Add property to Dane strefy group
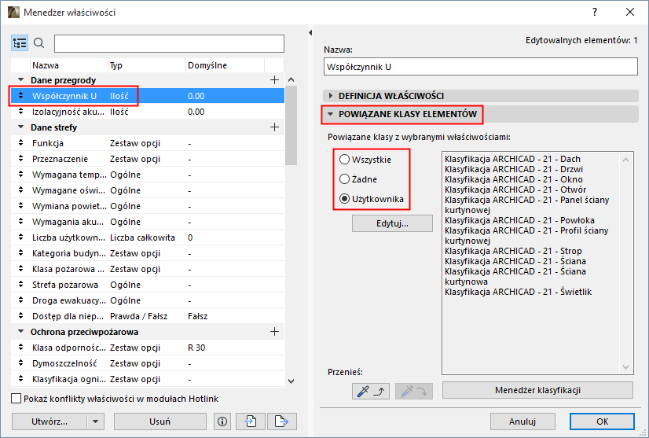 pos(274,127)
